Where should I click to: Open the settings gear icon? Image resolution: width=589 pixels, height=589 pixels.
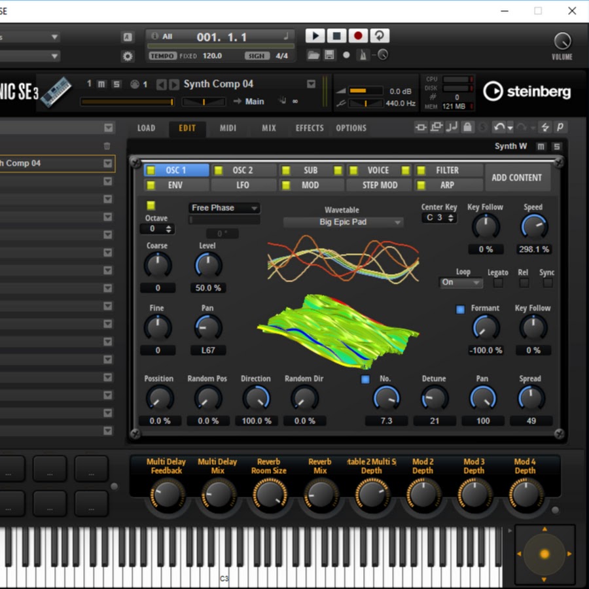pyautogui.click(x=128, y=56)
